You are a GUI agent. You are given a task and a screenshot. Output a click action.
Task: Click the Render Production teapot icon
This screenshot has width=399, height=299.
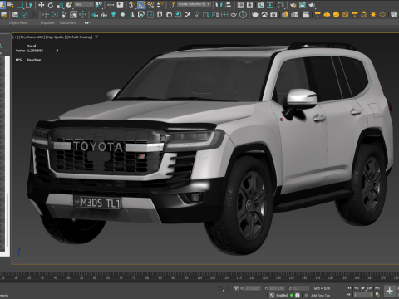(x=312, y=5)
